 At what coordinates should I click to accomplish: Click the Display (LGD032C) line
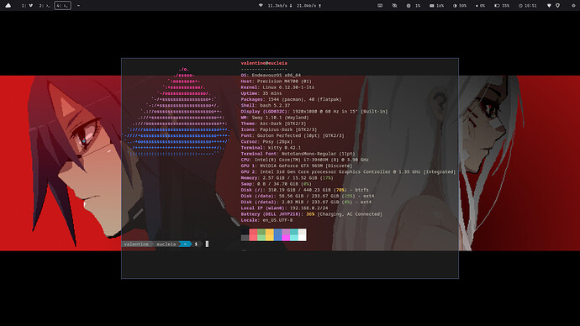click(314, 111)
